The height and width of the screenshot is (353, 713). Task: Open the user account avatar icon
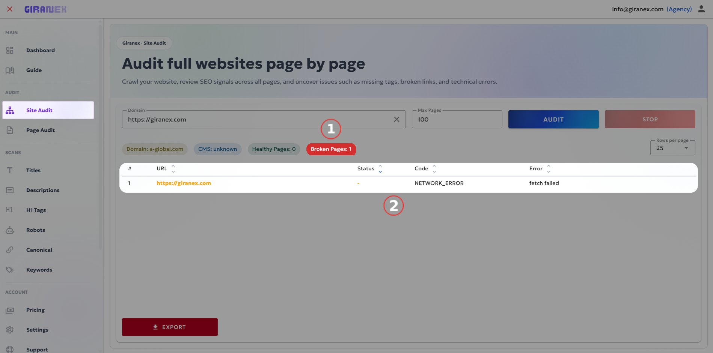701,9
